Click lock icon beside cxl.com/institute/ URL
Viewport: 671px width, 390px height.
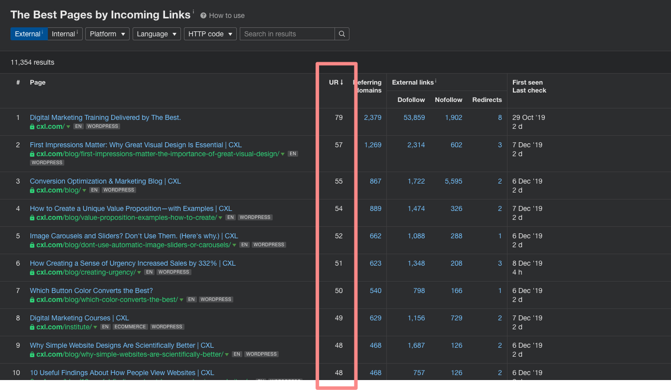[x=32, y=327]
